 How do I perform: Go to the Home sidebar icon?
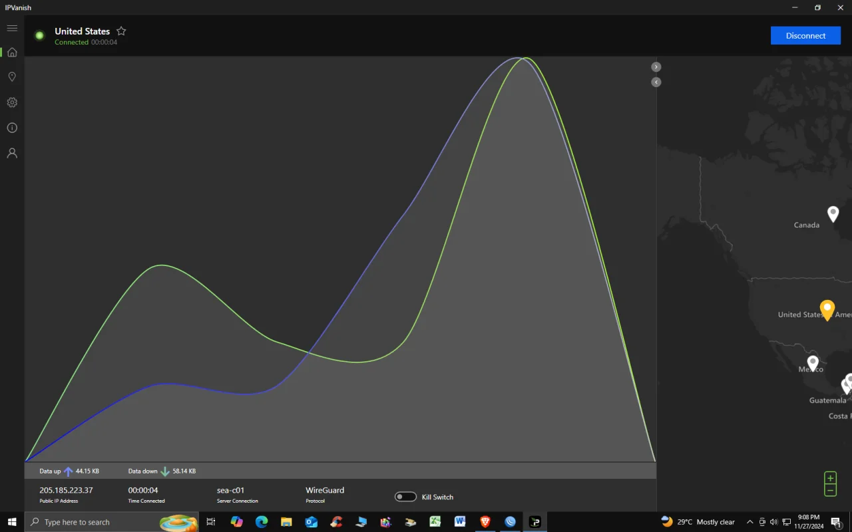point(12,52)
